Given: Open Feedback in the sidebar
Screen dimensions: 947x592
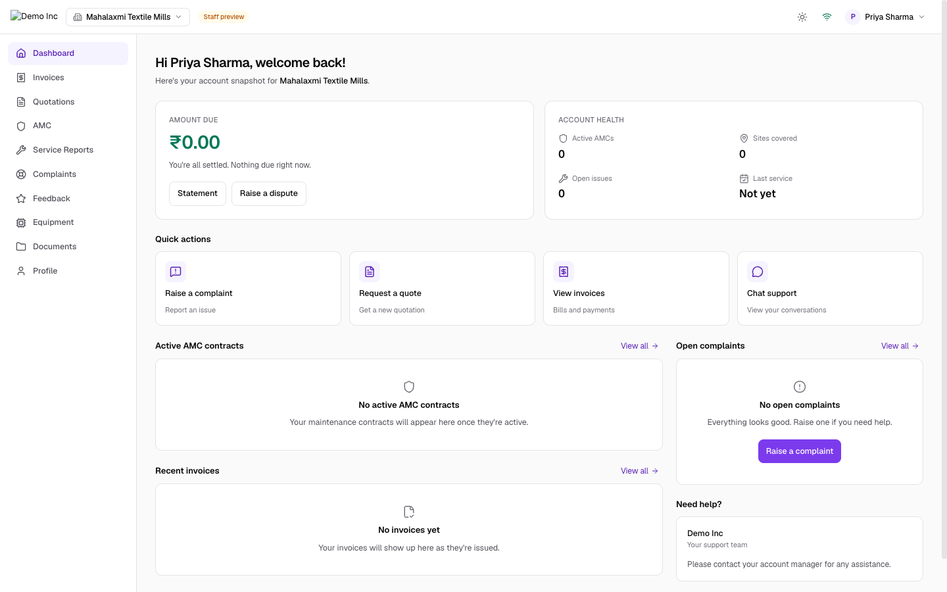Looking at the screenshot, I should pos(68,199).
